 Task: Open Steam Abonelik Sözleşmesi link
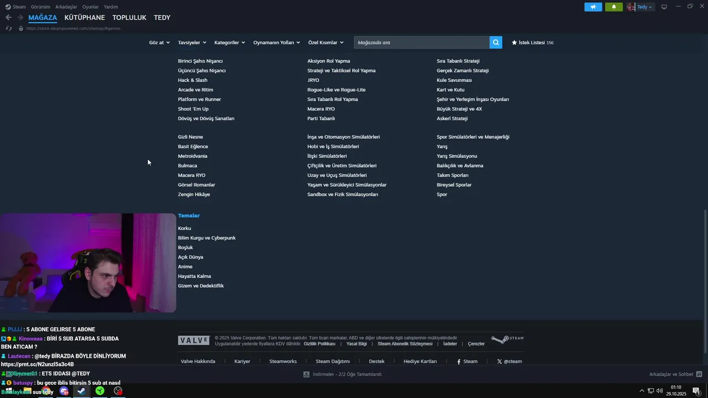pos(405,344)
